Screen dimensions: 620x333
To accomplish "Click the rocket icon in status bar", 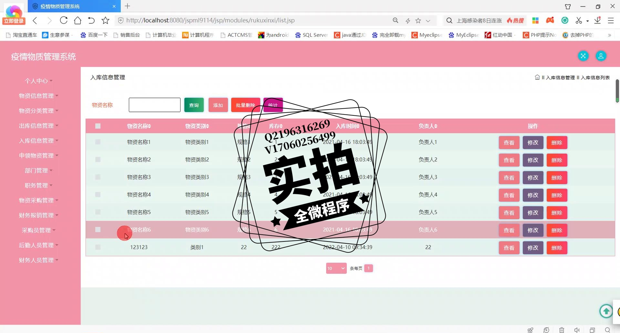I will click(530, 330).
